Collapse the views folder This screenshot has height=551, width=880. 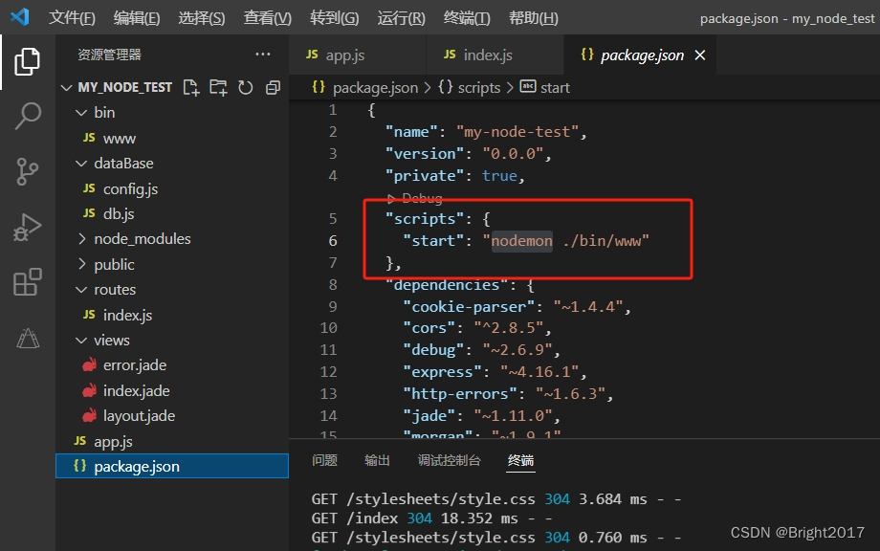click(172, 340)
